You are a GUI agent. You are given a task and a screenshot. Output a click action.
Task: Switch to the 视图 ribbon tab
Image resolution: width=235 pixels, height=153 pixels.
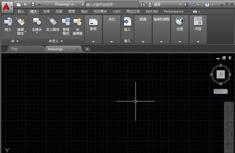click(x=59, y=12)
